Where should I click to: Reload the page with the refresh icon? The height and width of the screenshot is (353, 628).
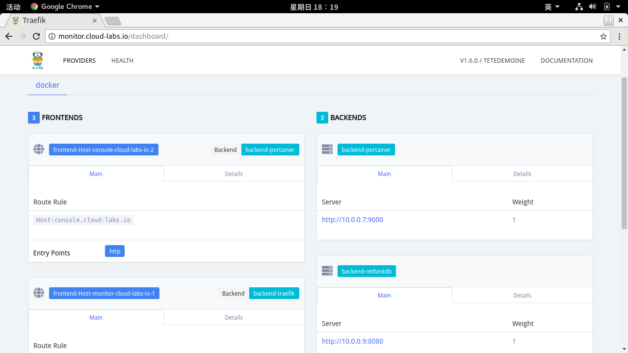pyautogui.click(x=36, y=36)
